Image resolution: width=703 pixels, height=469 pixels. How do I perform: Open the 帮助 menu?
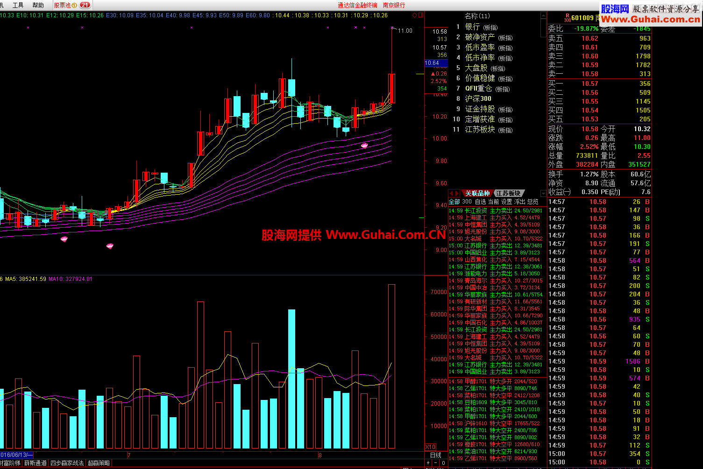(x=38, y=5)
